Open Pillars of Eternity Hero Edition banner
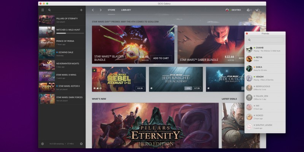The image size is (304, 152). [155, 125]
